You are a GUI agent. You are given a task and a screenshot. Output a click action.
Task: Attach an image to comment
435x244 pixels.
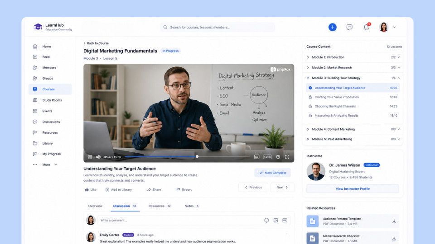(x=276, y=220)
